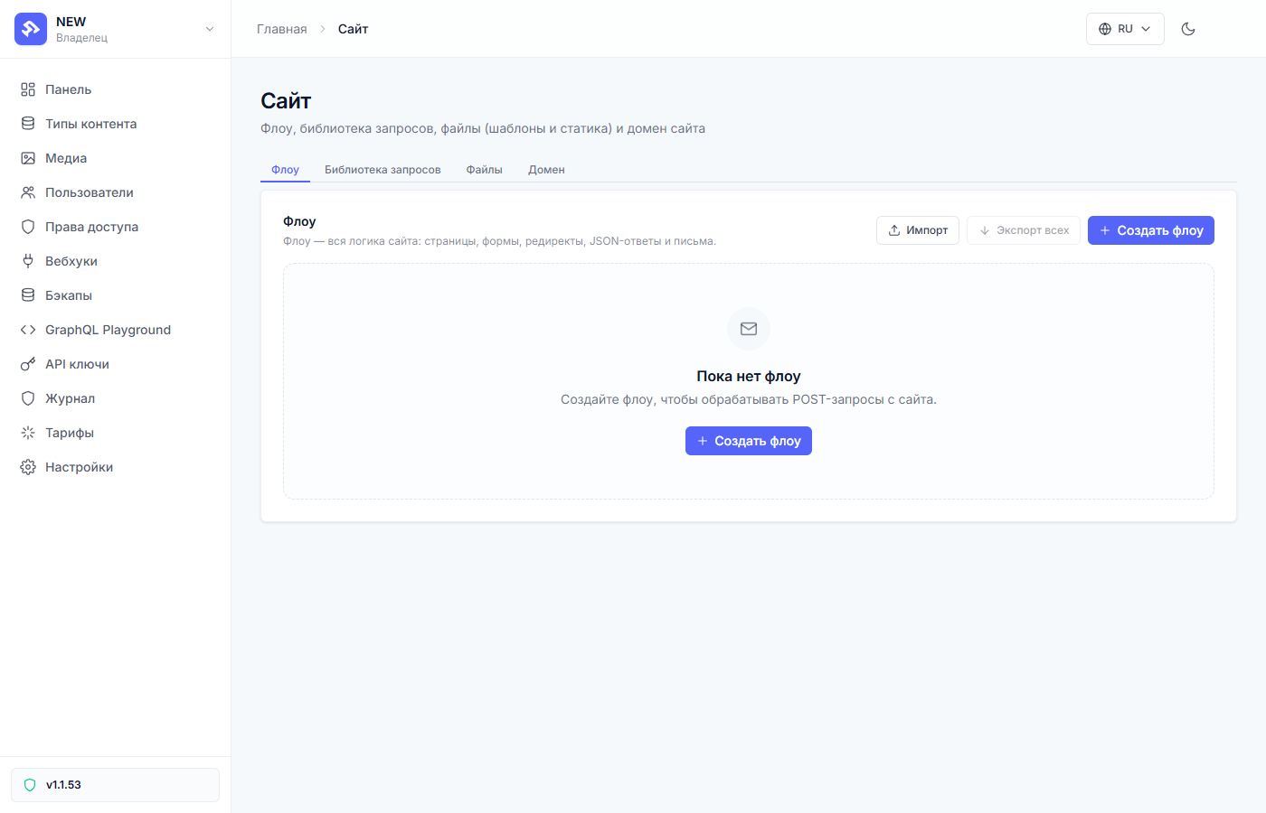
Task: Open the RU language dropdown
Action: [1125, 29]
